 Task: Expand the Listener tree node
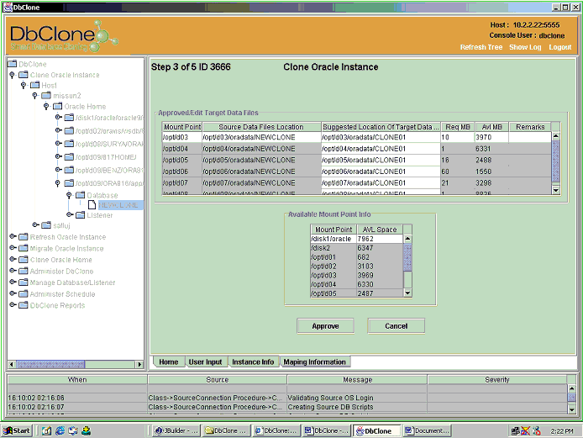[69, 214]
